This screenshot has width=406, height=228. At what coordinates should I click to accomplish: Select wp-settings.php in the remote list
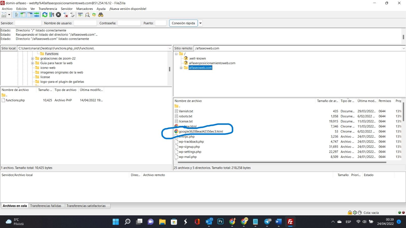190,152
